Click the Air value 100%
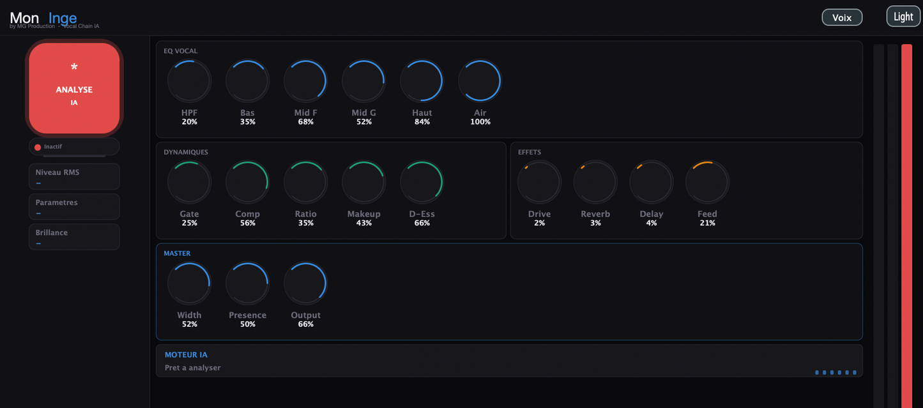923x408 pixels. click(480, 122)
